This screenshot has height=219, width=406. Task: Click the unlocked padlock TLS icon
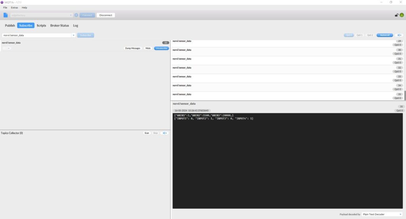pyautogui.click(x=396, y=15)
